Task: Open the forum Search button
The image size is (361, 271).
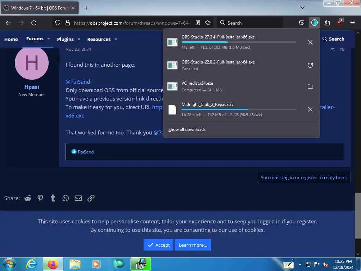Action: [x=333, y=39]
